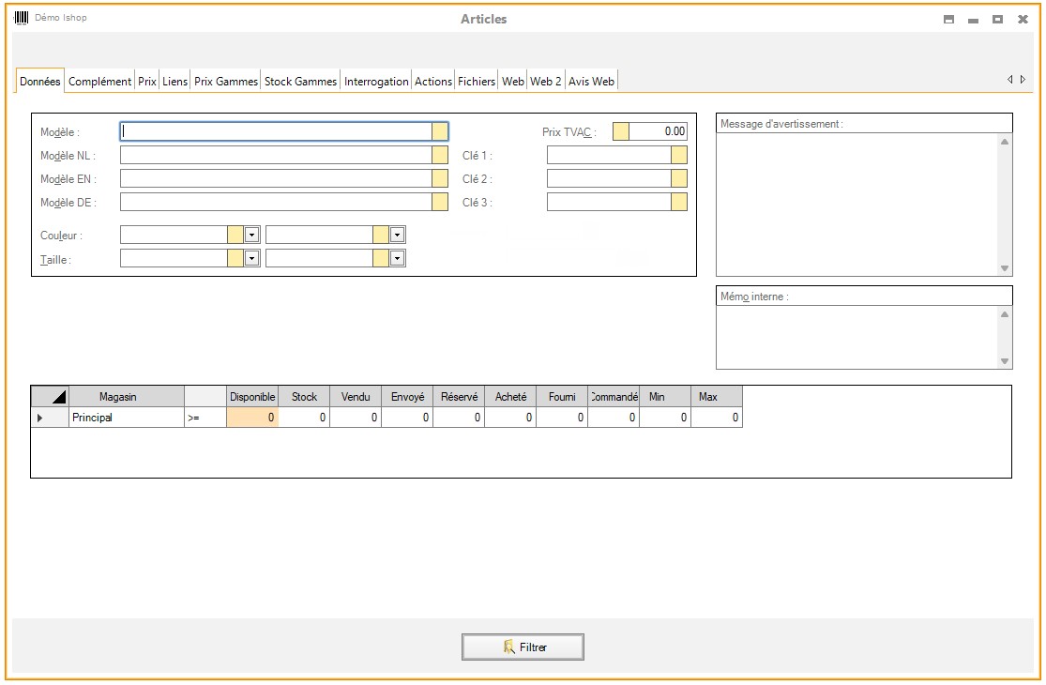The image size is (1046, 685).
Task: Click yellow marker left of Prix TVAC value
Action: [621, 131]
